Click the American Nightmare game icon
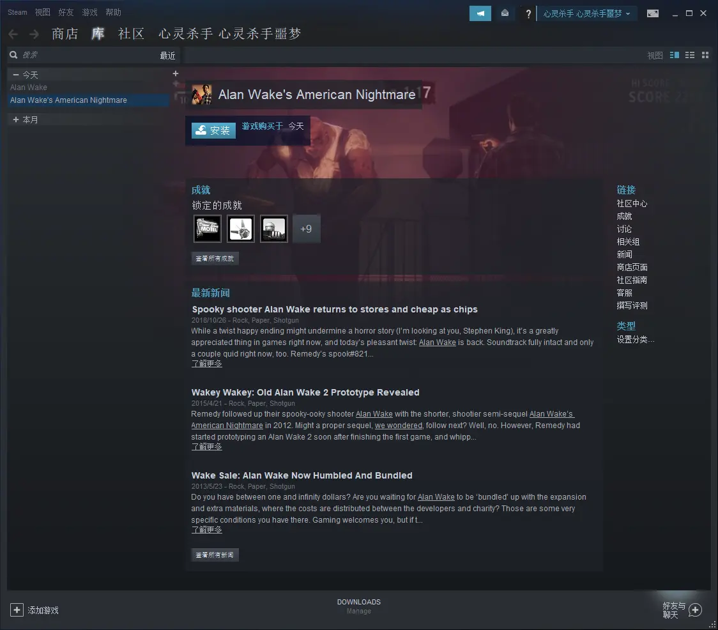Viewport: 718px width, 630px height. [x=201, y=95]
